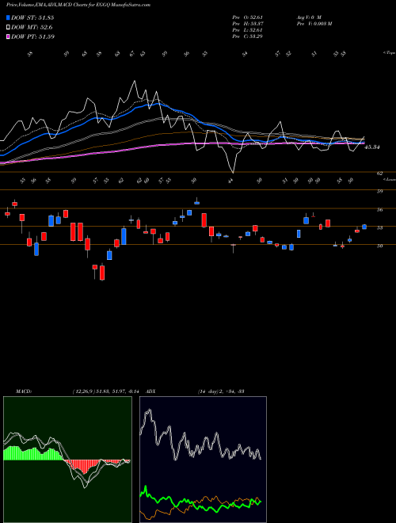Click the ADX panel title label
The height and width of the screenshot is (523, 396).
point(151,391)
